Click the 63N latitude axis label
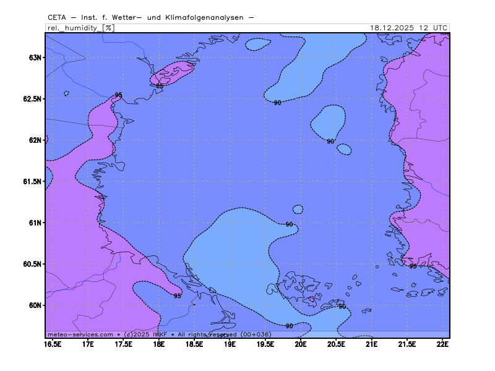This screenshot has height=371, width=495. pos(35,58)
